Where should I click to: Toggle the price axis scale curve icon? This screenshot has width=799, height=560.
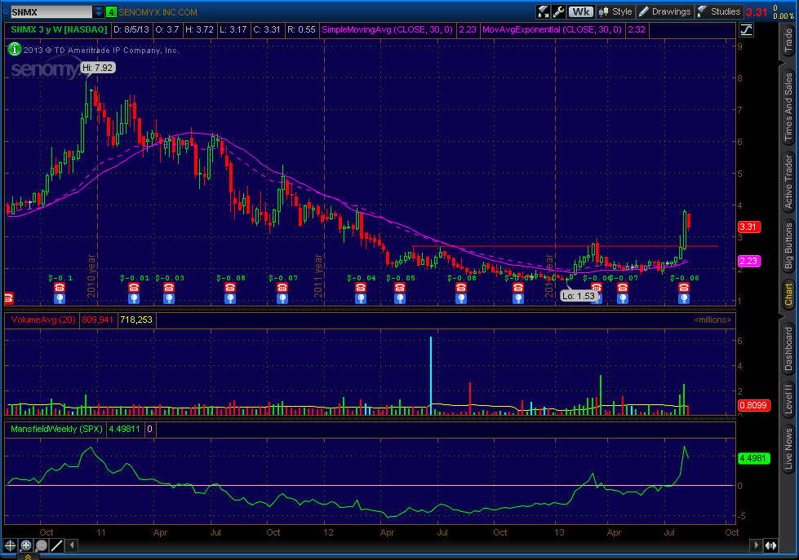coord(746,30)
